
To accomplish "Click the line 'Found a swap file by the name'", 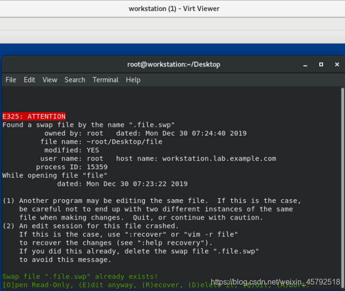I will pos(88,125).
